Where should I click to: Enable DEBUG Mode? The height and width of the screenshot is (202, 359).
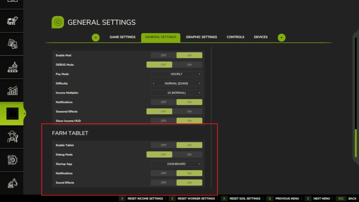click(x=189, y=65)
